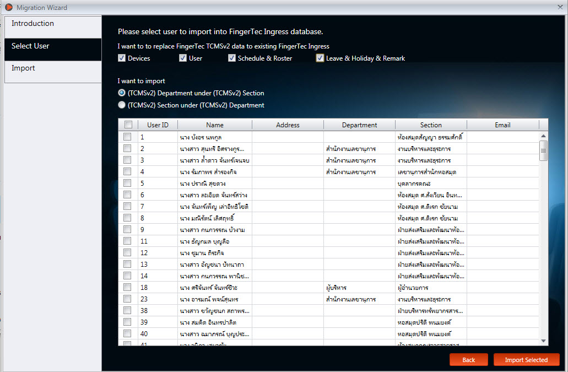
Task: Check the box for User ID 7
Action: click(127, 207)
